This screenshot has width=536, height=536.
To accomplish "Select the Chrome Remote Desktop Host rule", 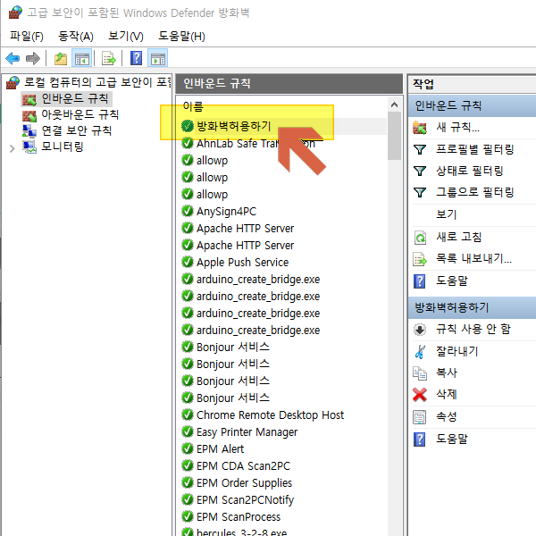I will (x=270, y=415).
